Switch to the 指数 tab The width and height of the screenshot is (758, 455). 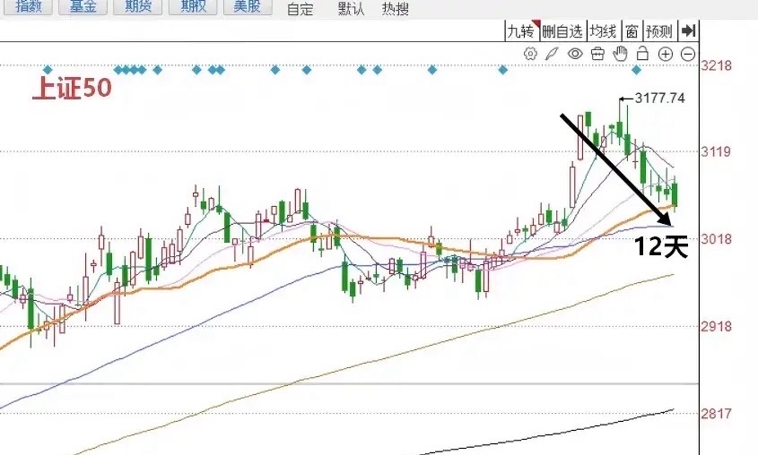click(28, 7)
